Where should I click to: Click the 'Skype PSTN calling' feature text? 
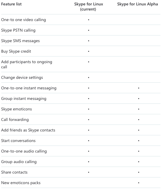coord(18,30)
